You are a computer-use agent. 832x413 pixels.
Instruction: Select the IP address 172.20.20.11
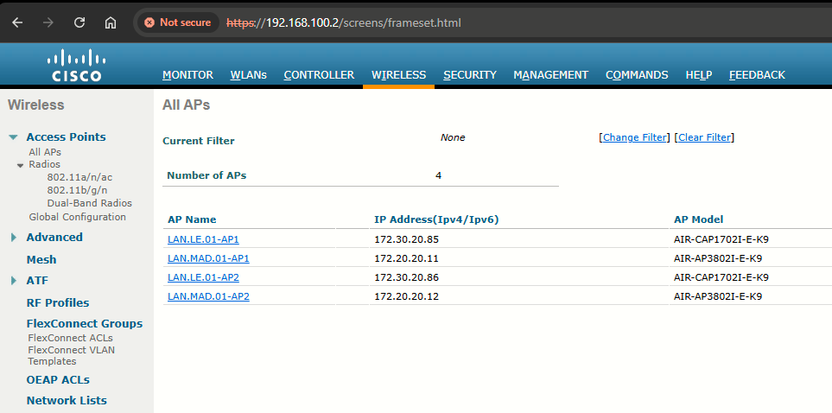(x=406, y=258)
